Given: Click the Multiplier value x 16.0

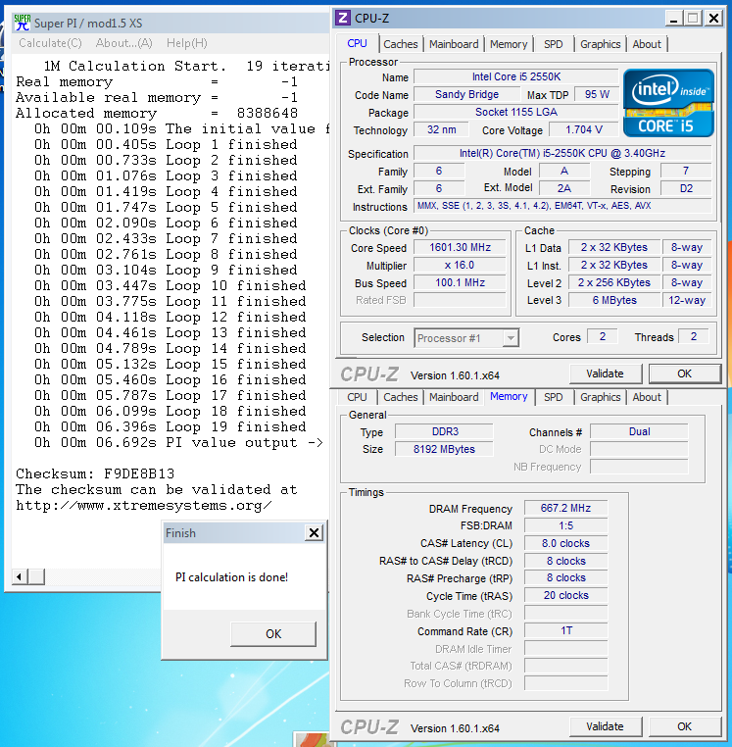Looking at the screenshot, I should click(x=460, y=266).
